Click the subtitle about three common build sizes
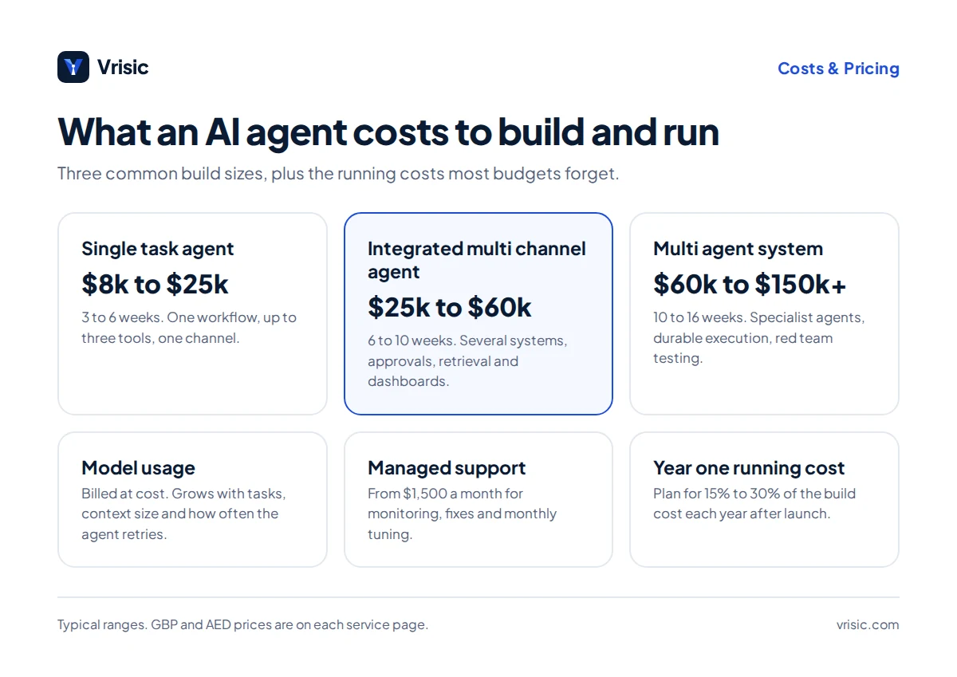957x677 pixels. [x=338, y=173]
